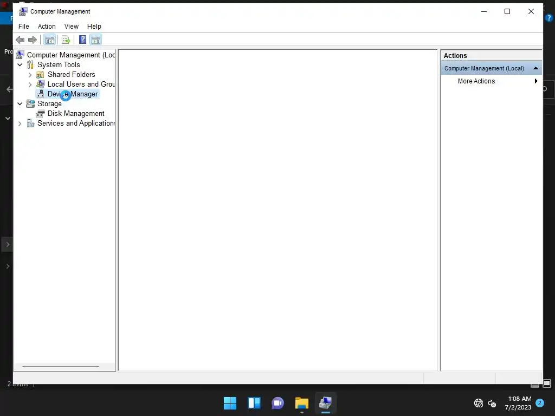
Task: Open the File menu
Action: (x=24, y=27)
